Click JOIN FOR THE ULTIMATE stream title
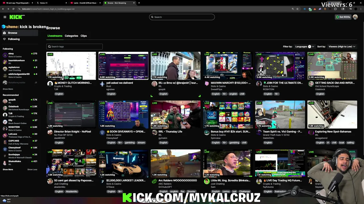 [283, 83]
